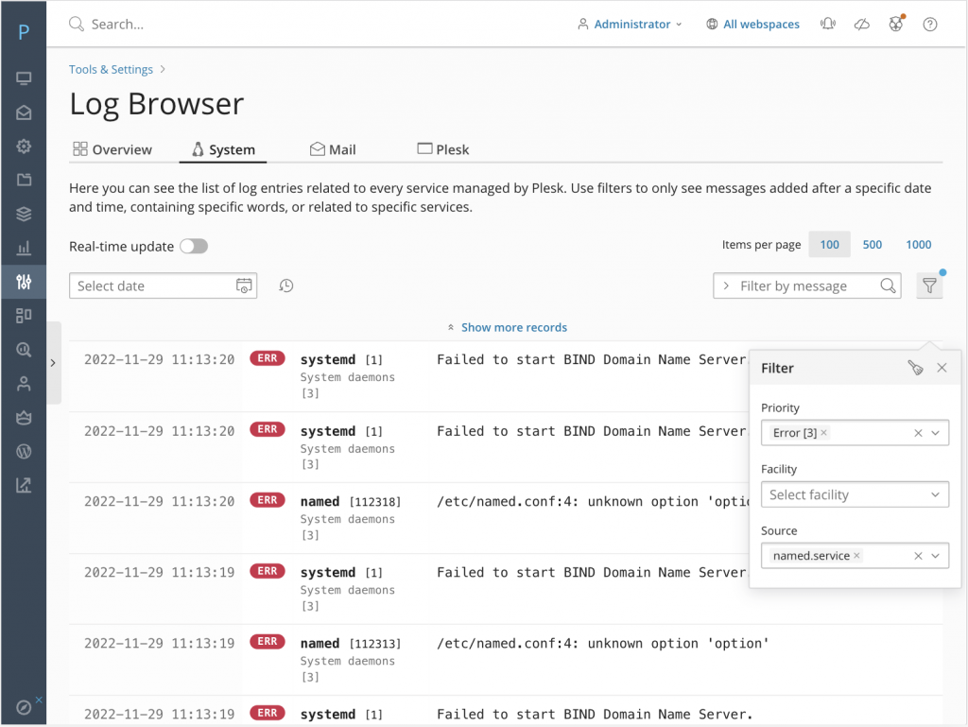Click the magnifier icon in message filter

tap(888, 286)
